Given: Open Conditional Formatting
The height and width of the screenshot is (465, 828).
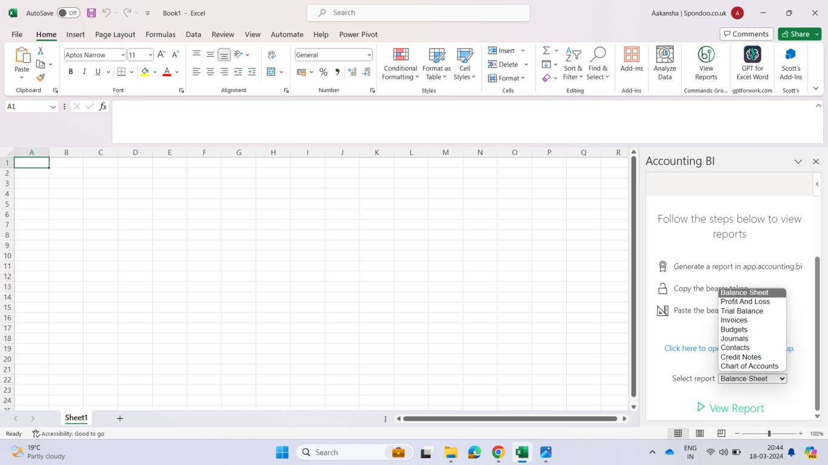Looking at the screenshot, I should [x=401, y=64].
